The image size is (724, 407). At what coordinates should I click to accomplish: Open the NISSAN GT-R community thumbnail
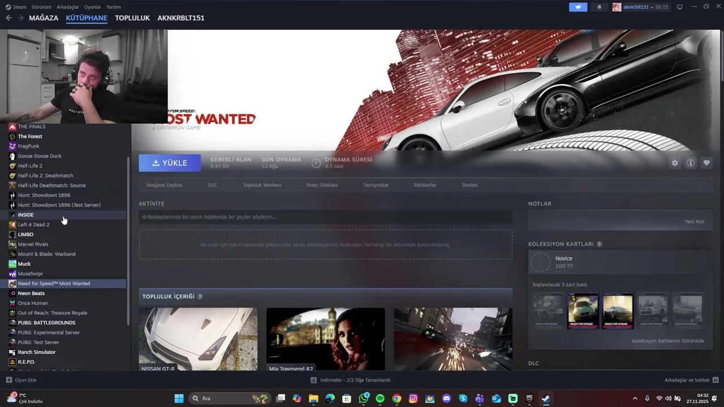coord(198,339)
